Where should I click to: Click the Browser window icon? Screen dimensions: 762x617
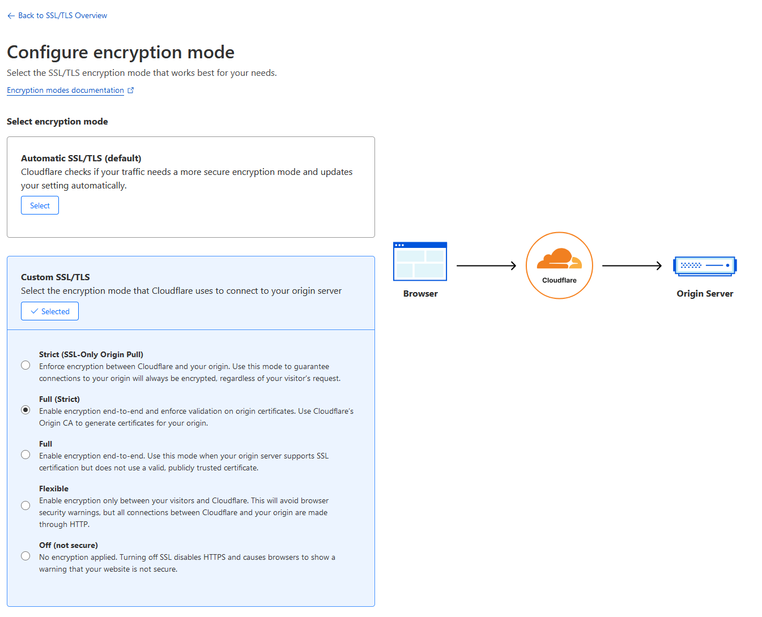[420, 262]
